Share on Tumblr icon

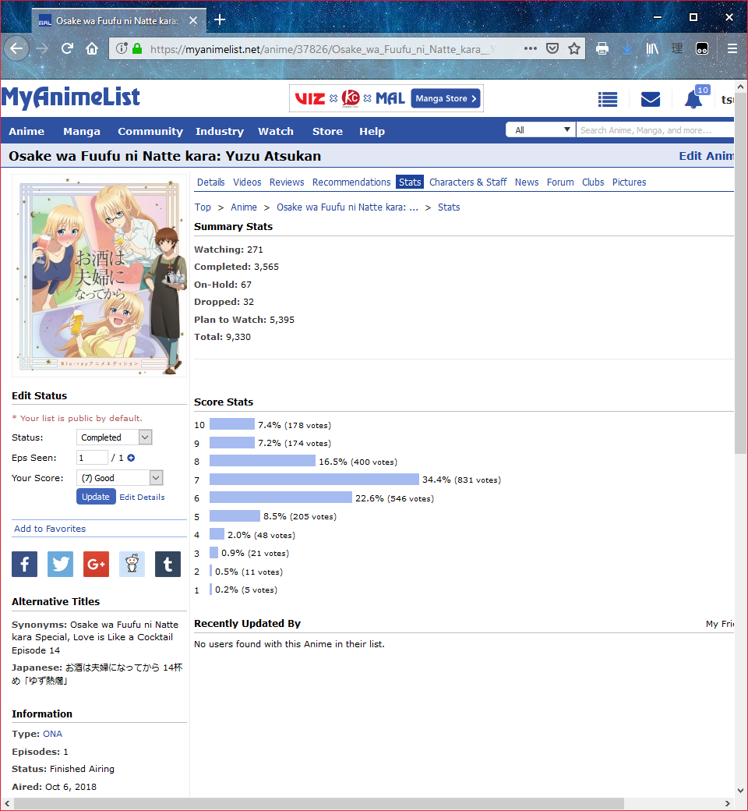(x=168, y=564)
